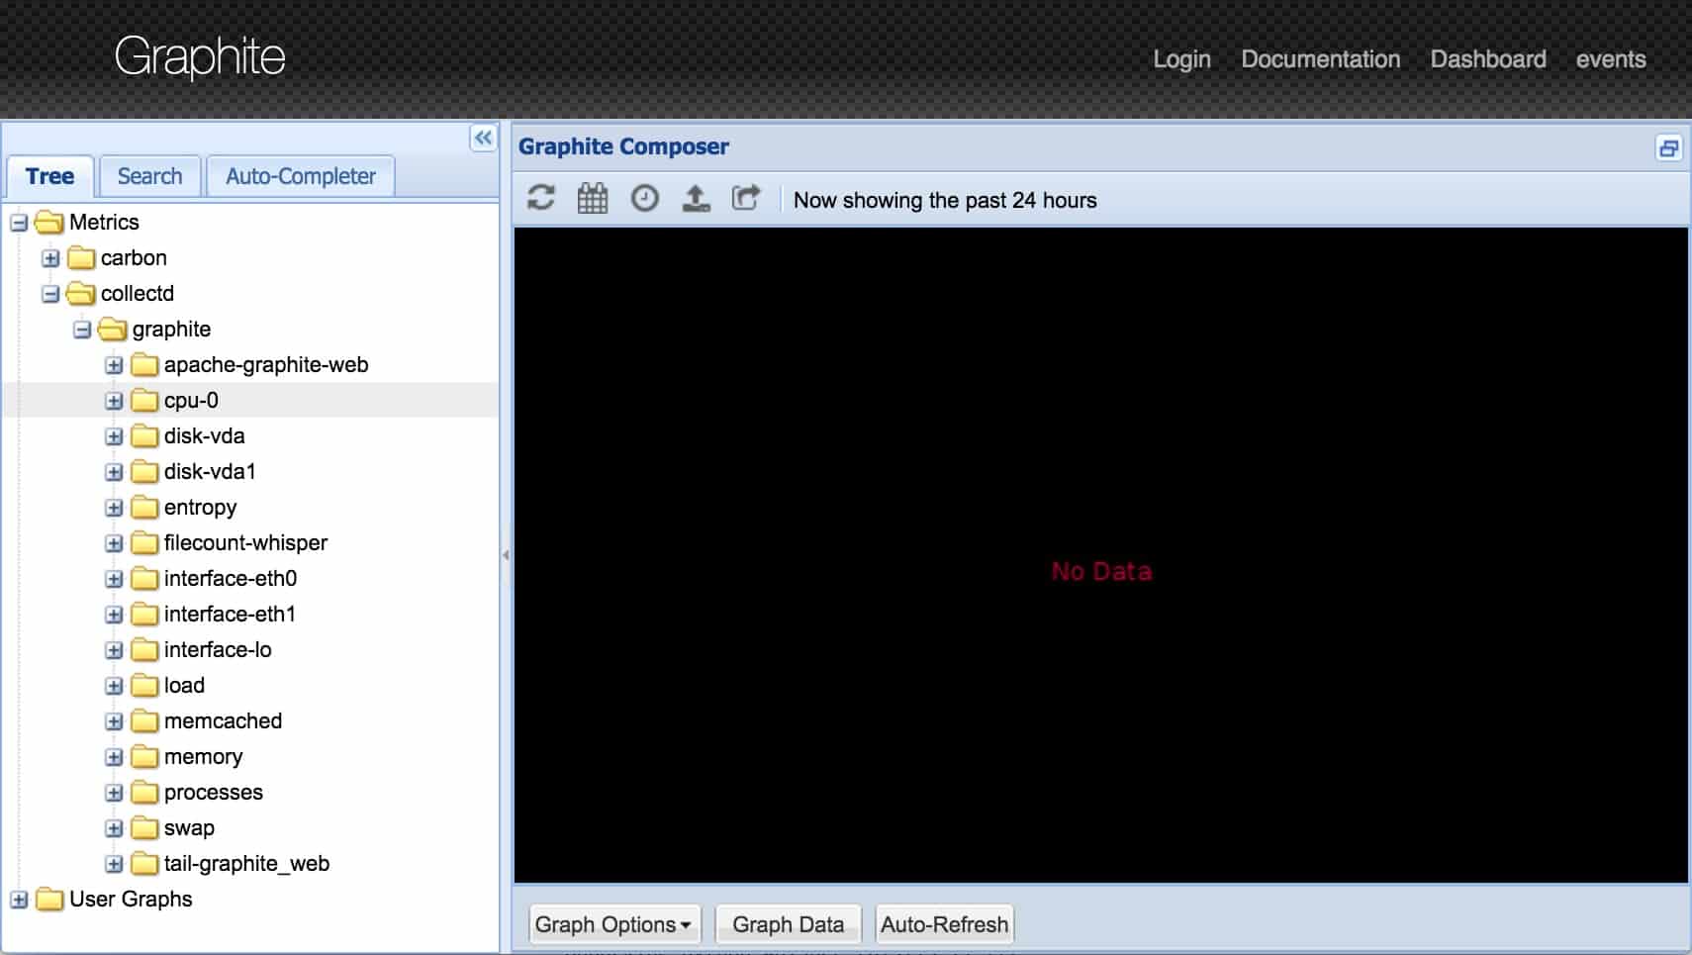This screenshot has height=955, width=1692.
Task: Open the Dashboard link
Action: pos(1488,59)
